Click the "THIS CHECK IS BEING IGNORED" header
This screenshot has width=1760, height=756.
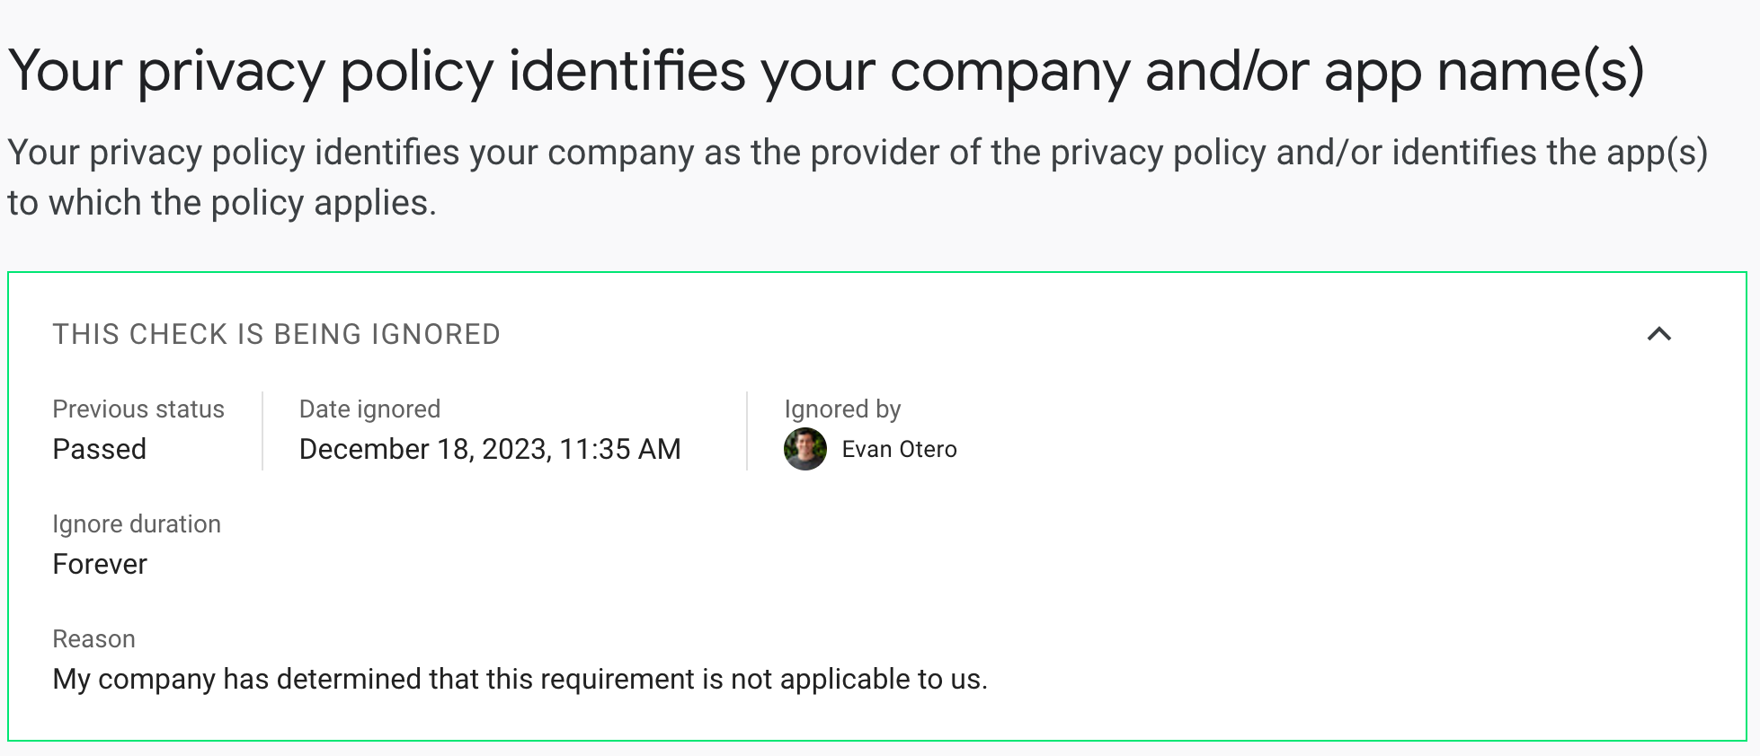coord(276,334)
